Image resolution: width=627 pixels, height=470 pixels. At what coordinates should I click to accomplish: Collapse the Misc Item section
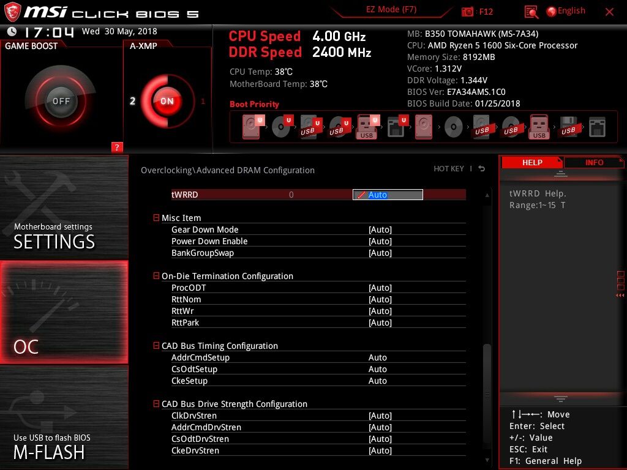click(156, 218)
